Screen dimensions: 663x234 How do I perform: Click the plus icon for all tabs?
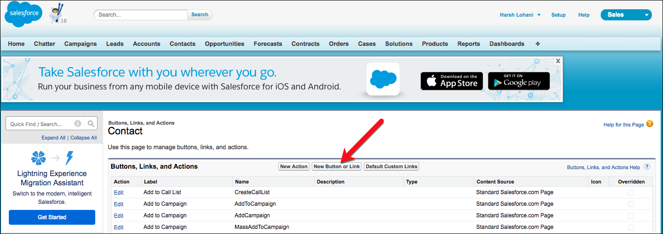tap(538, 44)
